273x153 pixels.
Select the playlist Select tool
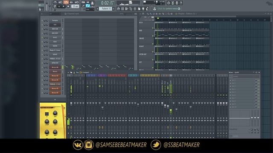tap(166, 14)
